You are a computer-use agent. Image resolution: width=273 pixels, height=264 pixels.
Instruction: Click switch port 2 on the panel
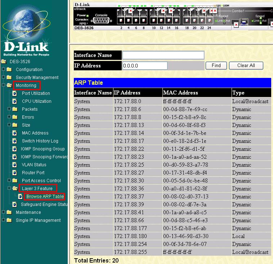tap(121, 21)
